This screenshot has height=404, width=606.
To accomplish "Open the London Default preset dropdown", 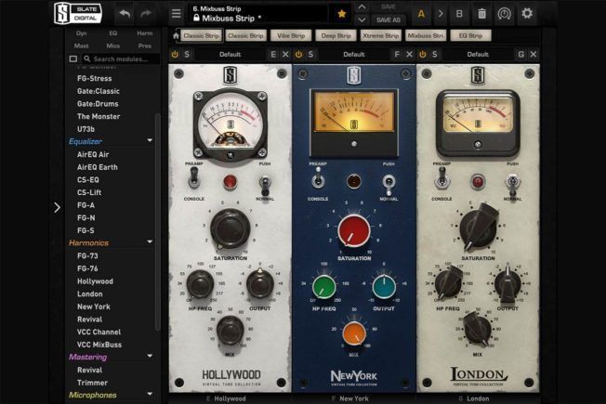I will coord(478,55).
